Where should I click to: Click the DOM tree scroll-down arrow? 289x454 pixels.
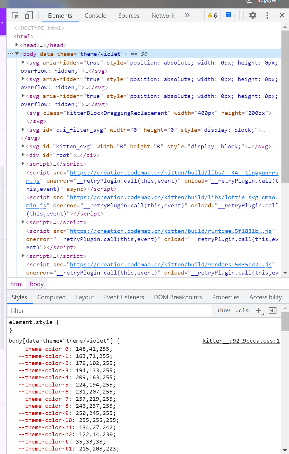pyautogui.click(x=285, y=273)
